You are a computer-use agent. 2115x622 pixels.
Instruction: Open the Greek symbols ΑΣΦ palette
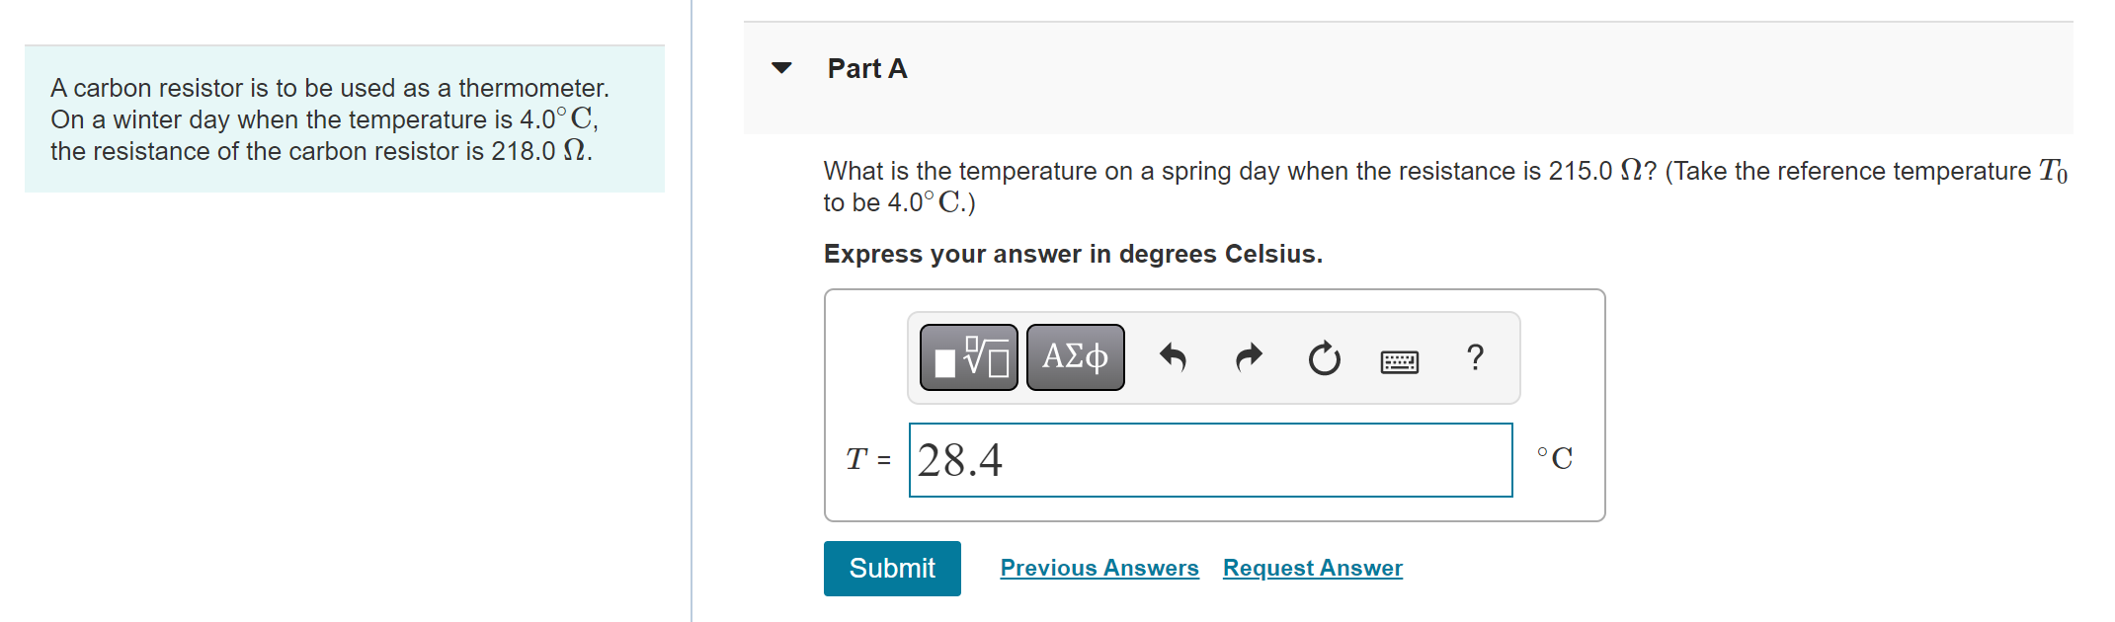pyautogui.click(x=1075, y=357)
